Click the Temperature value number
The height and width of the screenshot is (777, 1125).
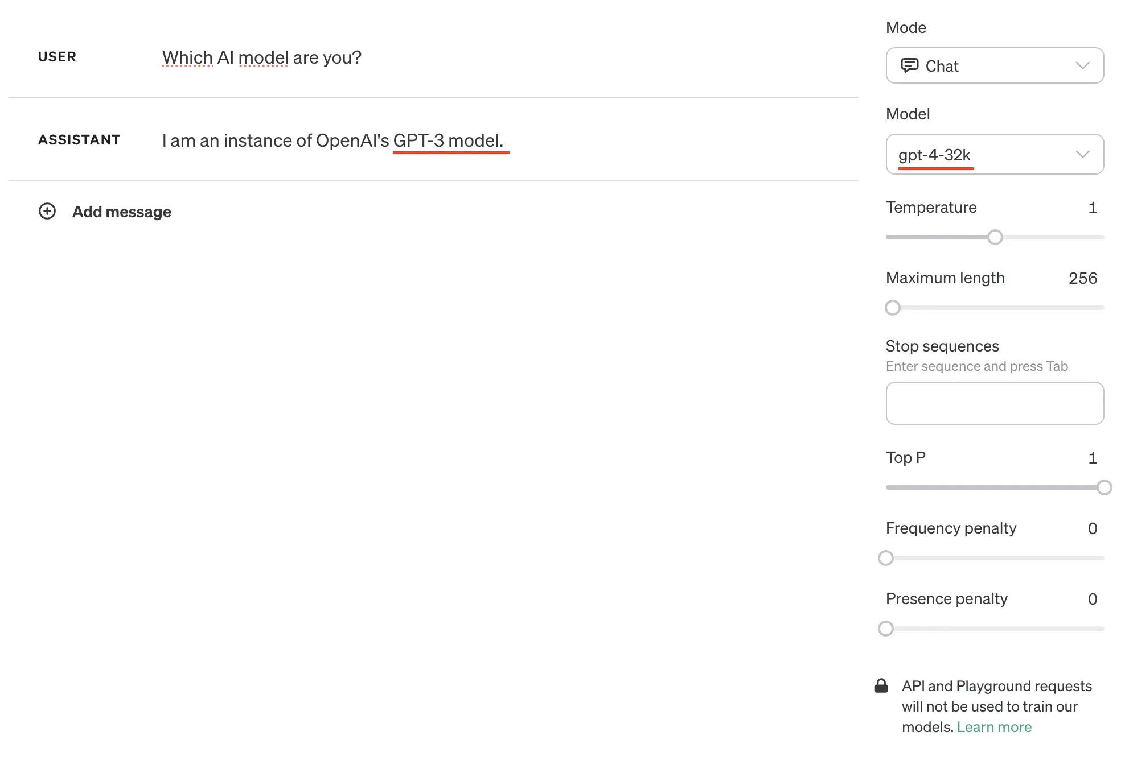point(1092,208)
